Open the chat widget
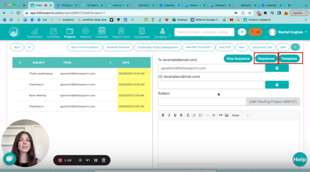This screenshot has height=172, width=310. 9,159
